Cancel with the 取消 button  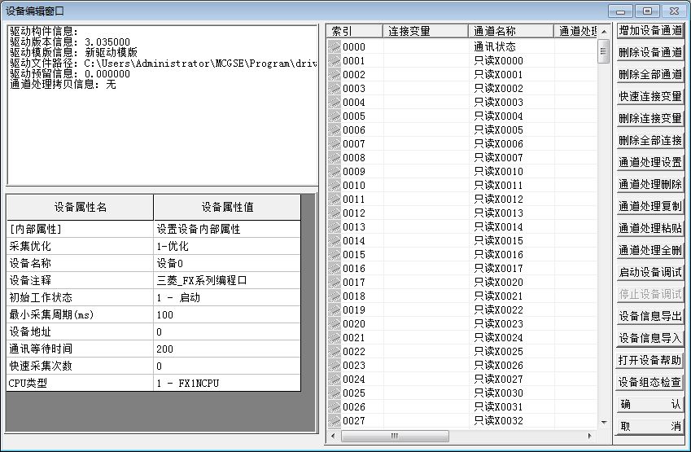[x=649, y=427]
